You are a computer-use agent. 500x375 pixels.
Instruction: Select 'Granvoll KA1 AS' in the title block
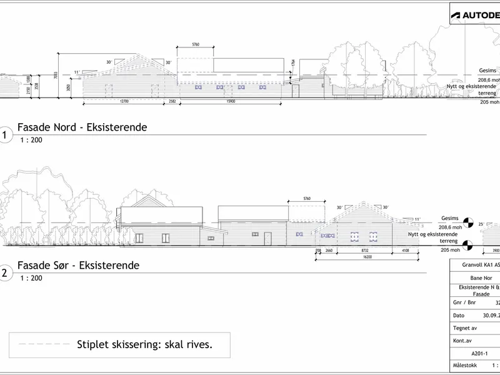tap(481, 265)
